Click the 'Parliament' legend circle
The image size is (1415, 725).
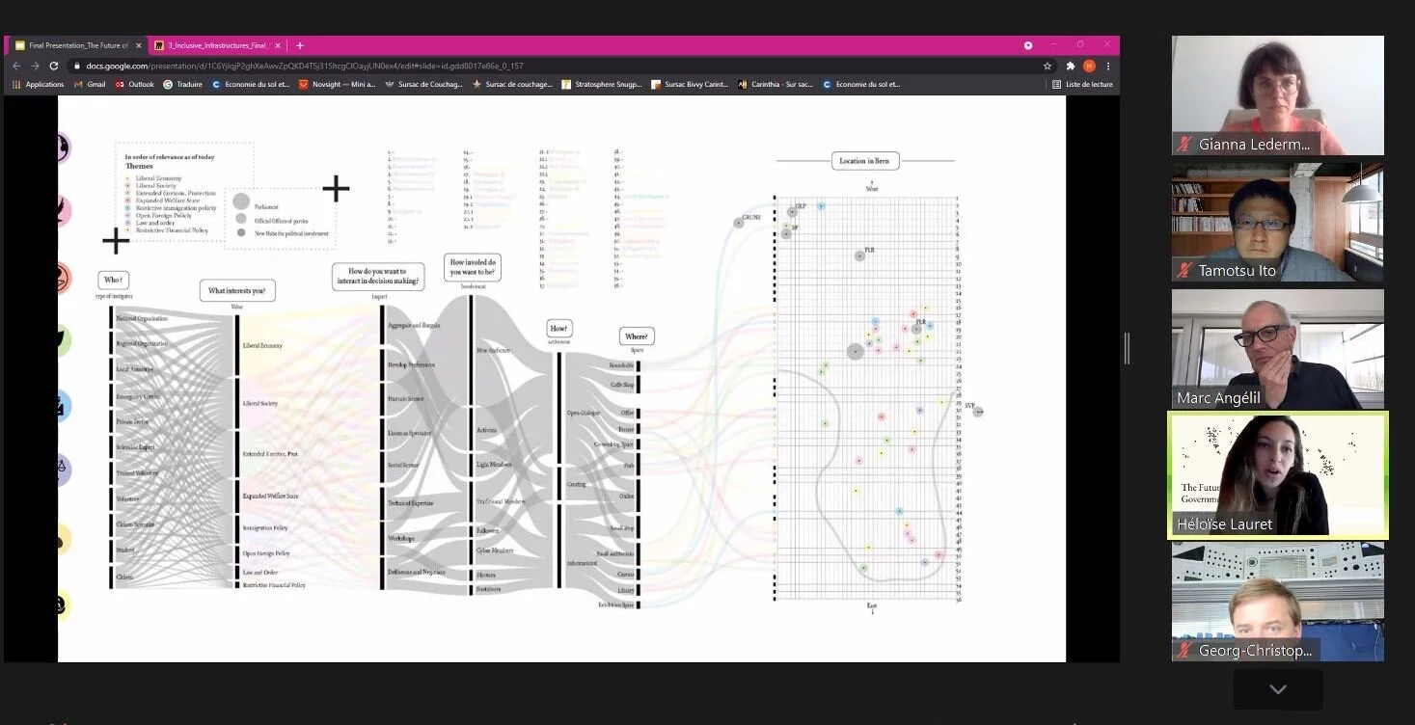point(241,201)
